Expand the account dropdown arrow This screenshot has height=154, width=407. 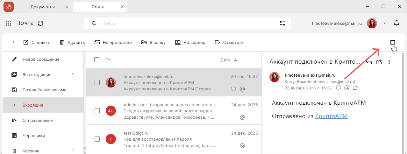(384, 23)
